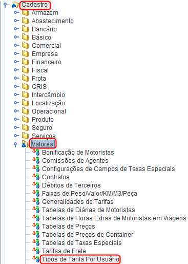Screen dimensions: 188x264
Task: Expand the Comercial folder toggle
Action: (x=15, y=45)
